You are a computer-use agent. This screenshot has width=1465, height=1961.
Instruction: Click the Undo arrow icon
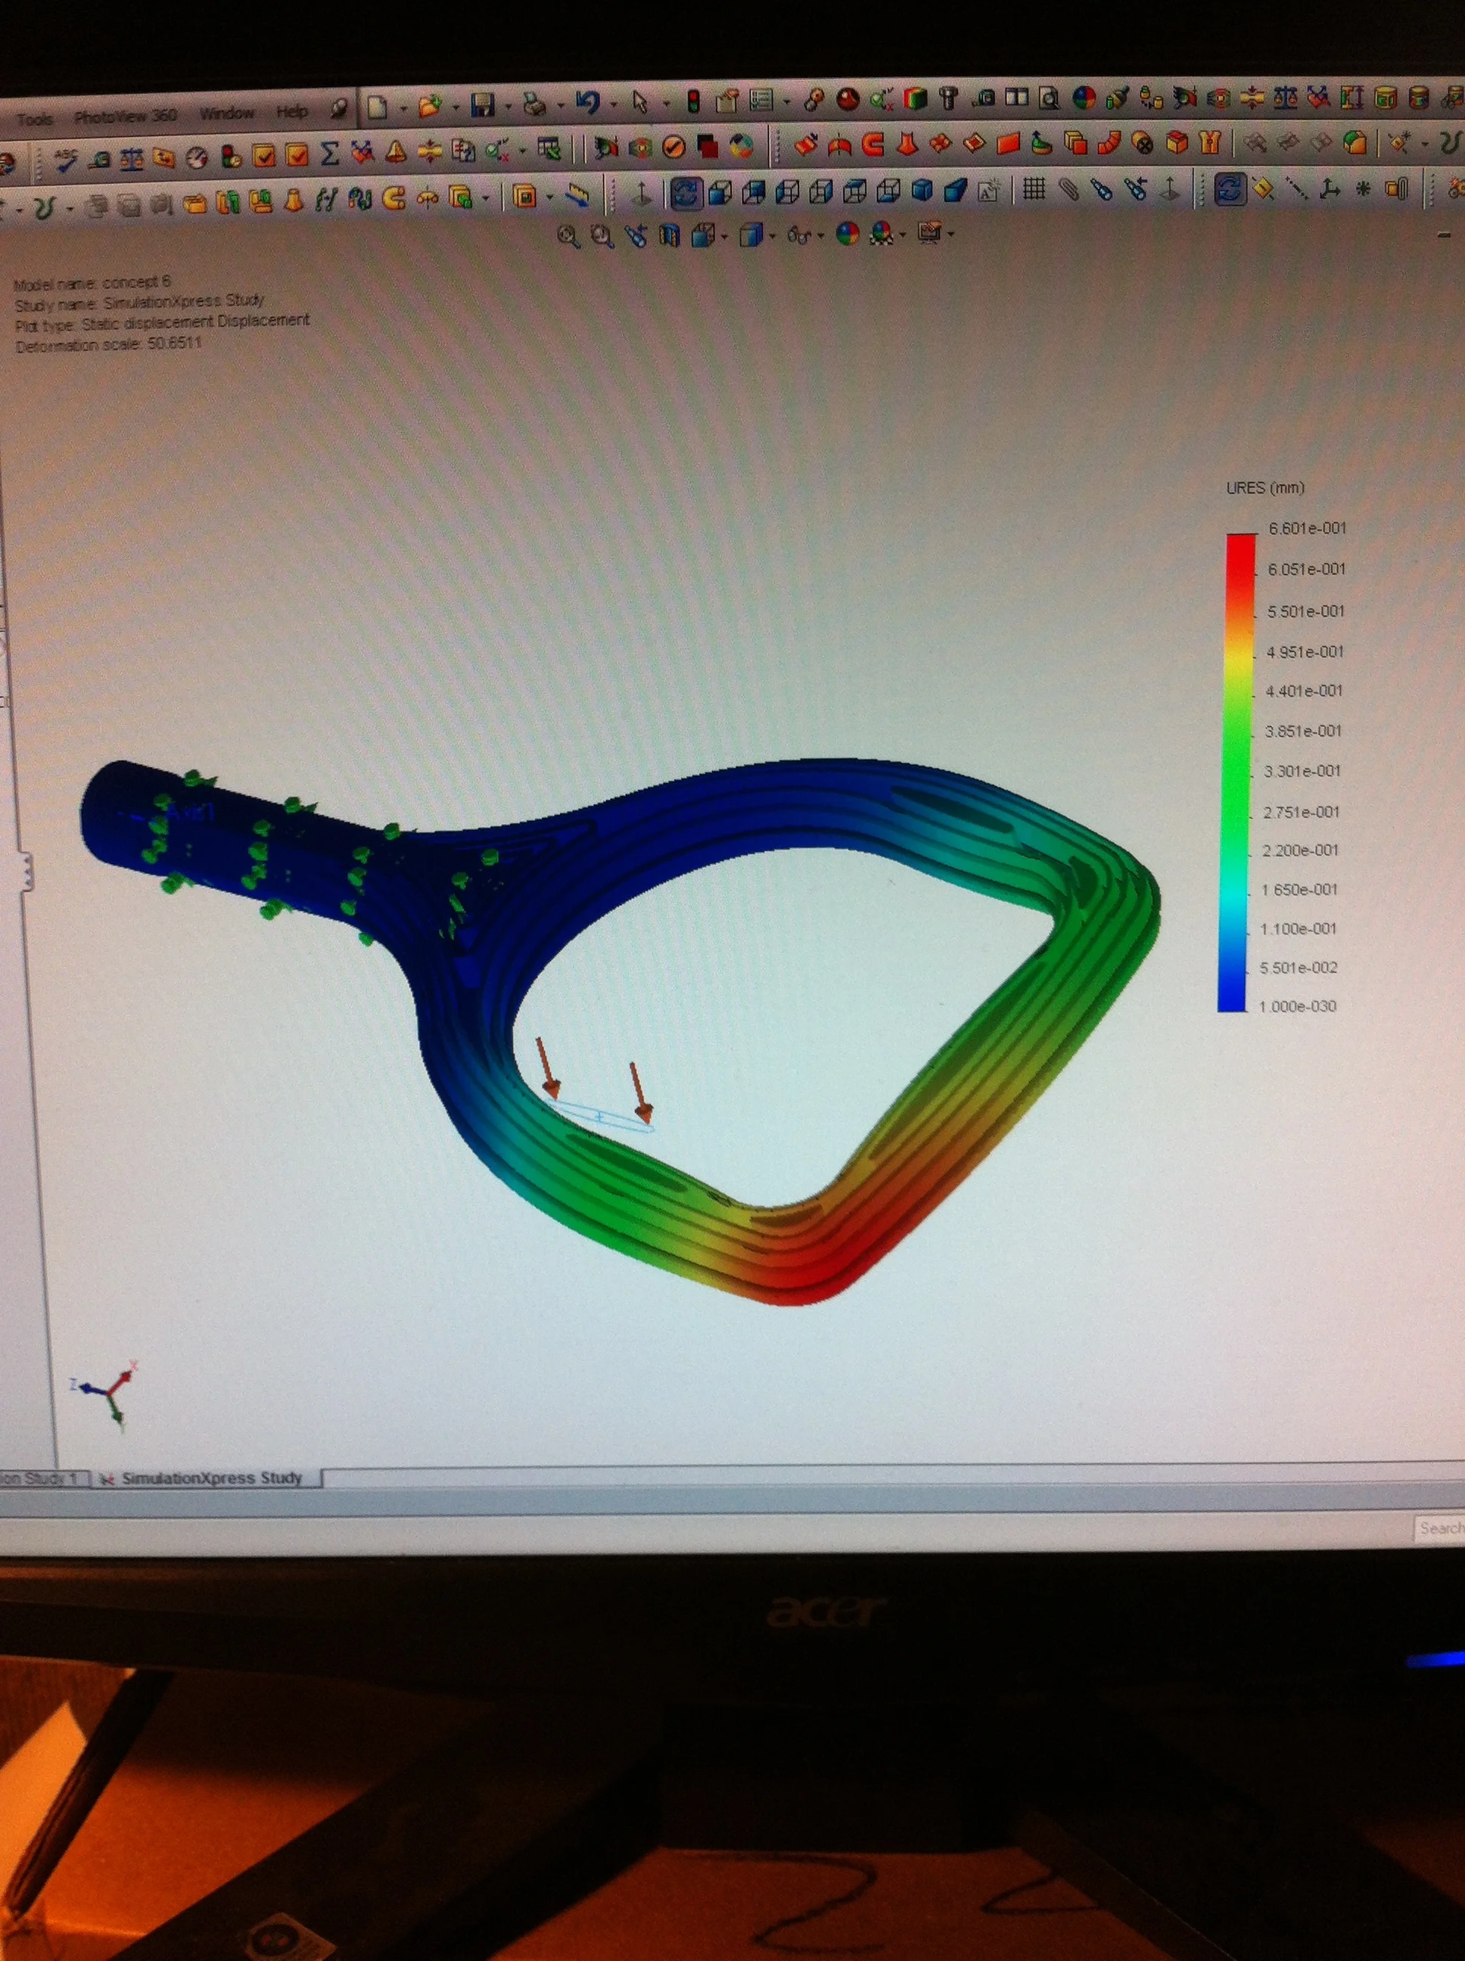point(587,104)
